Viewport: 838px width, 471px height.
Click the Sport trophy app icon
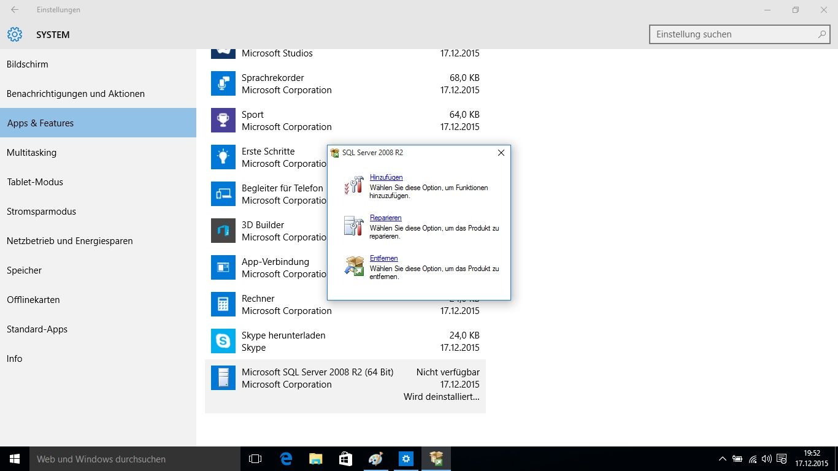pos(223,120)
